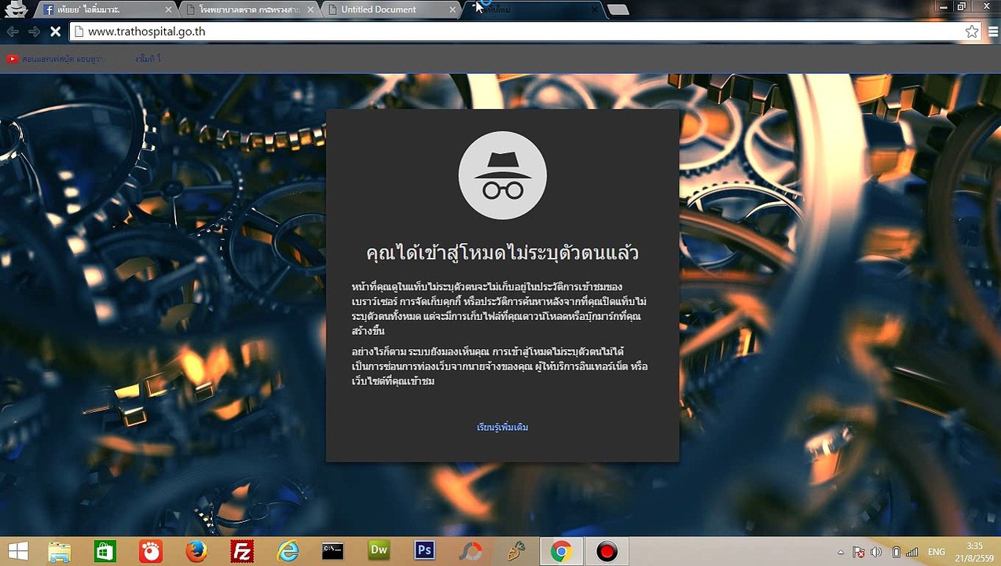Screen dimensions: 1001x566
Task: Open the Windows Start menu
Action: pyautogui.click(x=17, y=552)
